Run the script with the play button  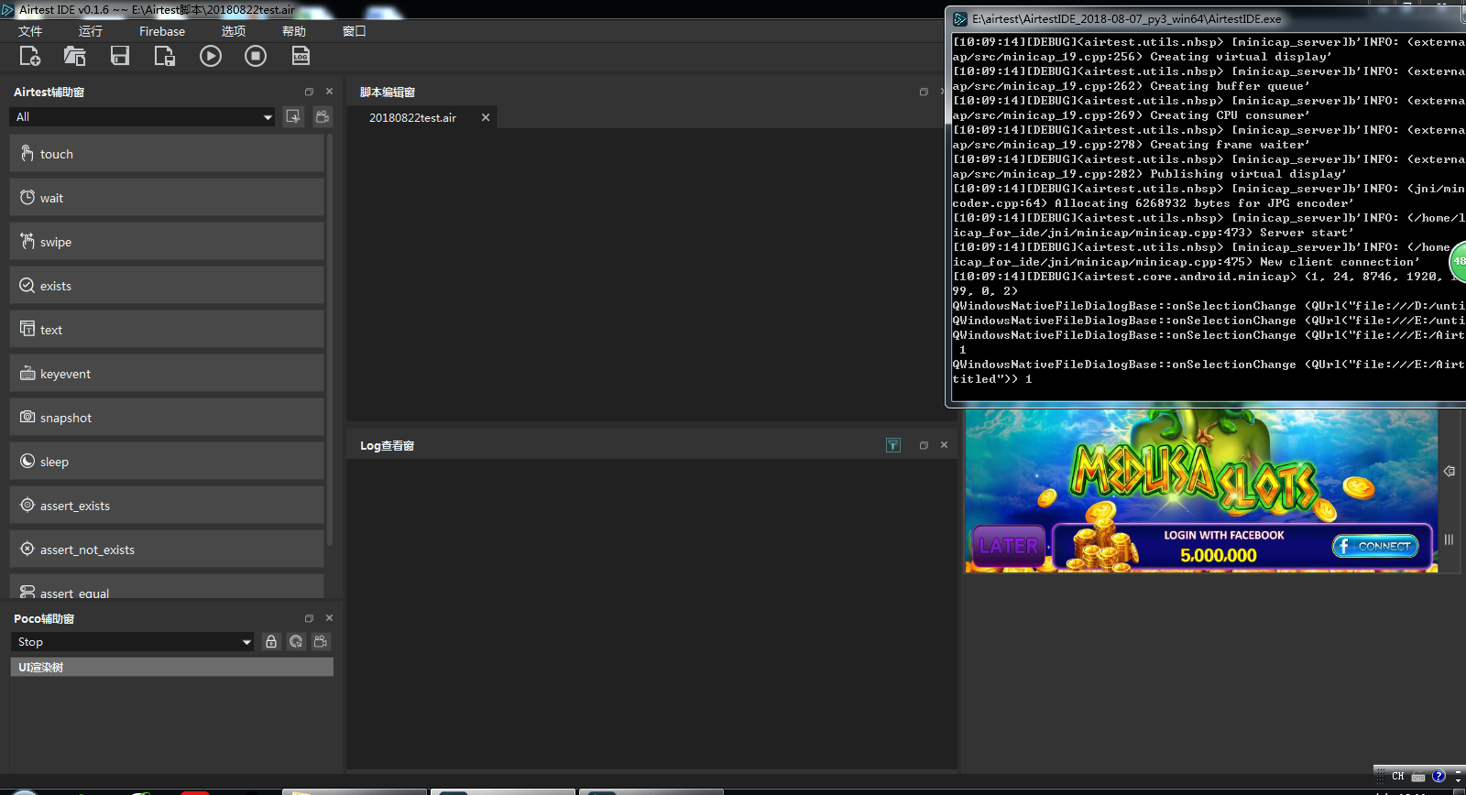[x=211, y=56]
